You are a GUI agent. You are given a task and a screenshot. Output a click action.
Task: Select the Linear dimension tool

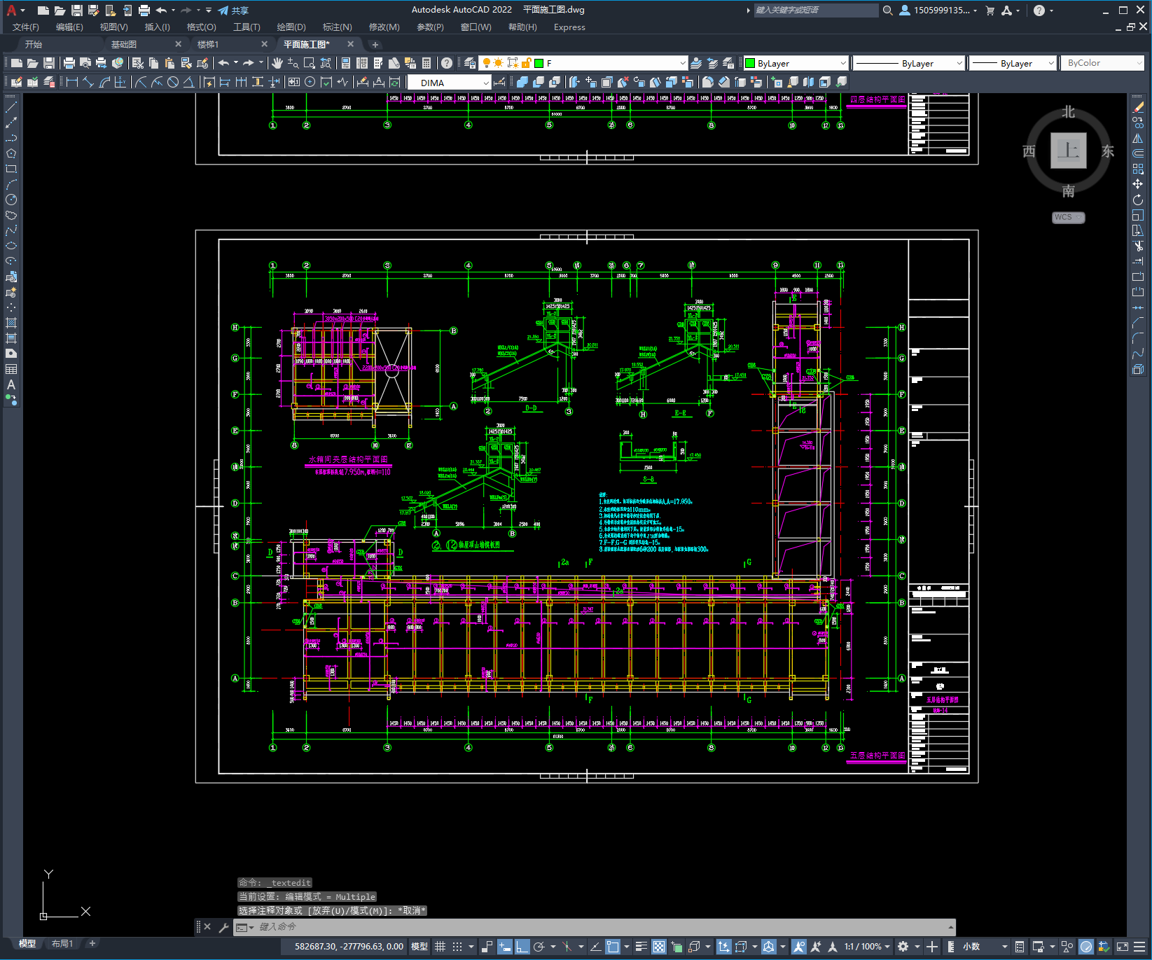(72, 82)
